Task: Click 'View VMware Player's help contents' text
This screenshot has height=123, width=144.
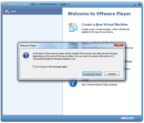Action: (x=100, y=85)
